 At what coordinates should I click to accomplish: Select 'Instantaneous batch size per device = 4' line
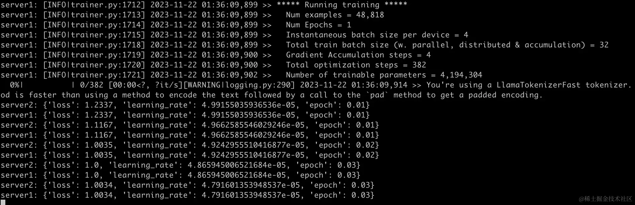377,35
